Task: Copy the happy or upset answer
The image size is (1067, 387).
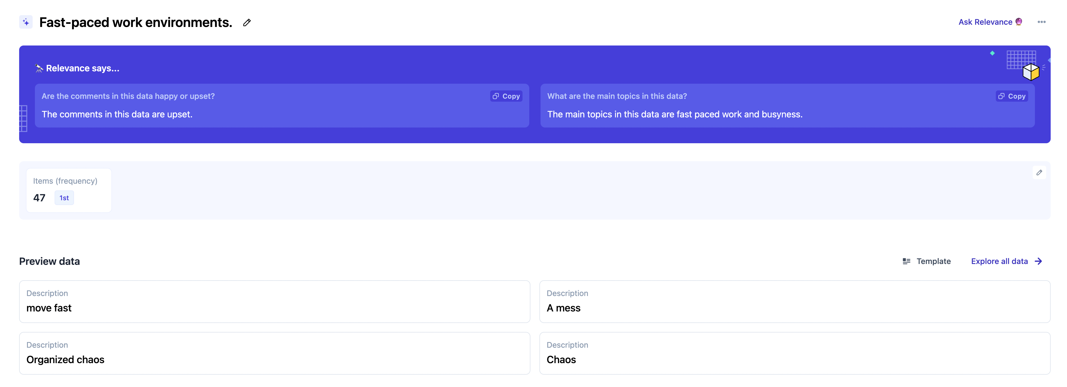Action: point(506,96)
